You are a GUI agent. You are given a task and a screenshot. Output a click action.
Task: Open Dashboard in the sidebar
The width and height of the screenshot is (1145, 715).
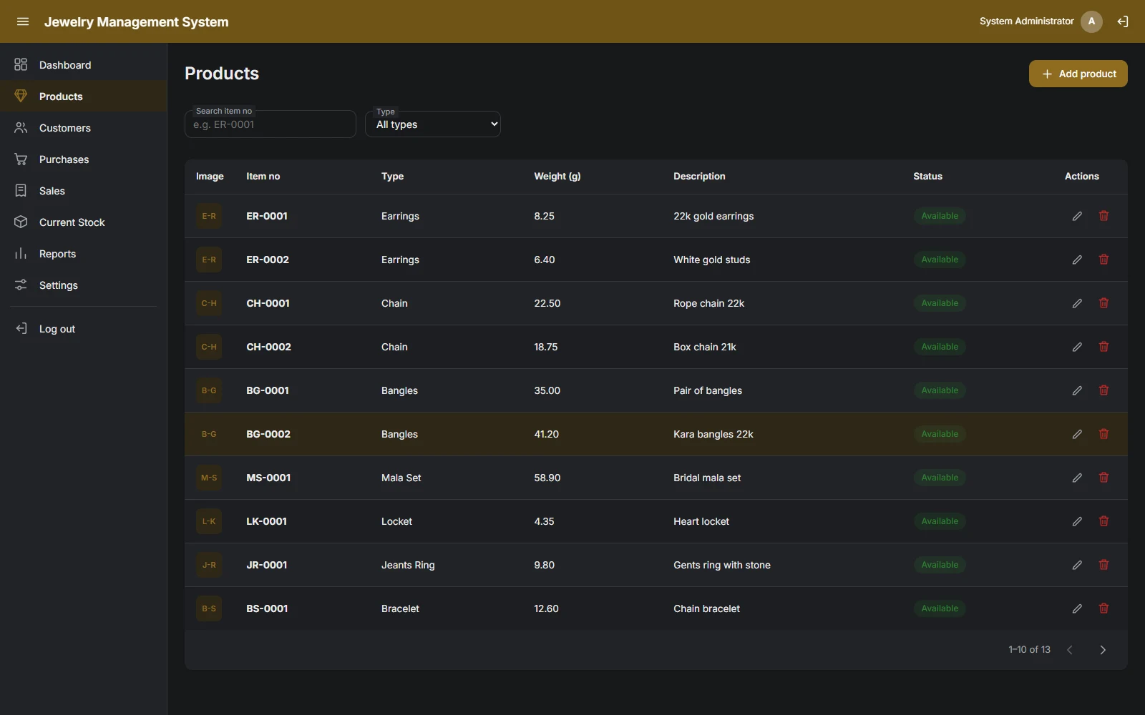coord(83,65)
